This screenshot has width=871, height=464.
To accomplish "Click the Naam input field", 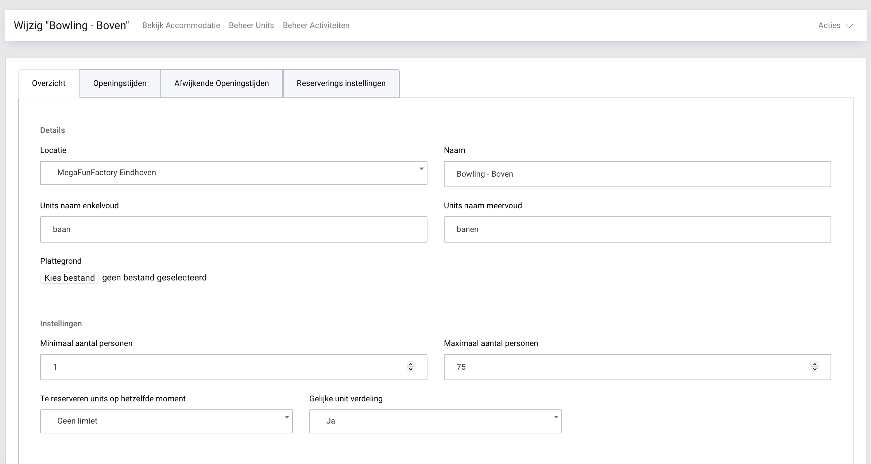I will point(637,174).
